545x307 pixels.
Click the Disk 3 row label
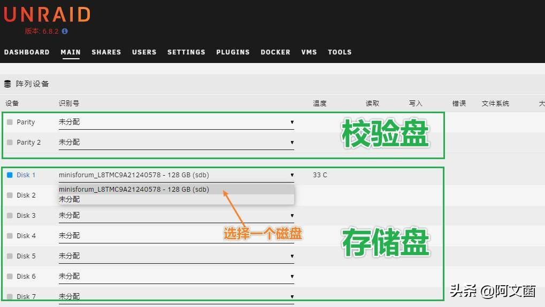click(26, 215)
